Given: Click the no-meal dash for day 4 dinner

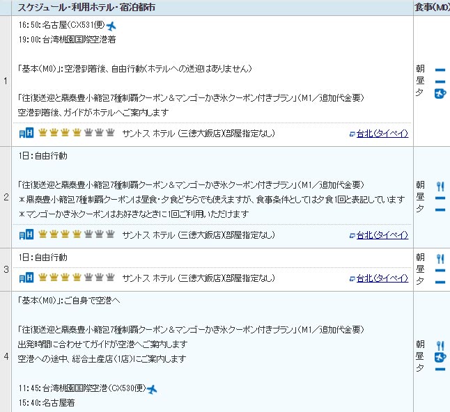Looking at the screenshot, I should click(x=440, y=370).
